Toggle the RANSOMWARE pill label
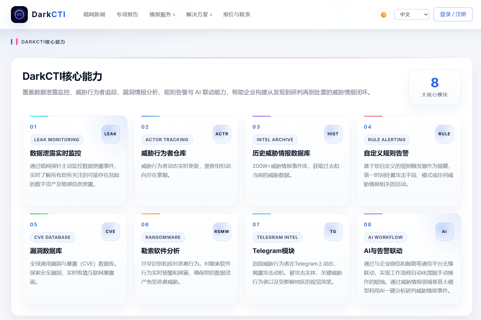 point(163,237)
